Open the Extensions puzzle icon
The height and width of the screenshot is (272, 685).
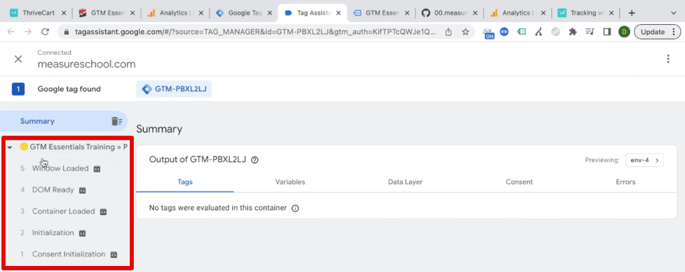pos(573,32)
